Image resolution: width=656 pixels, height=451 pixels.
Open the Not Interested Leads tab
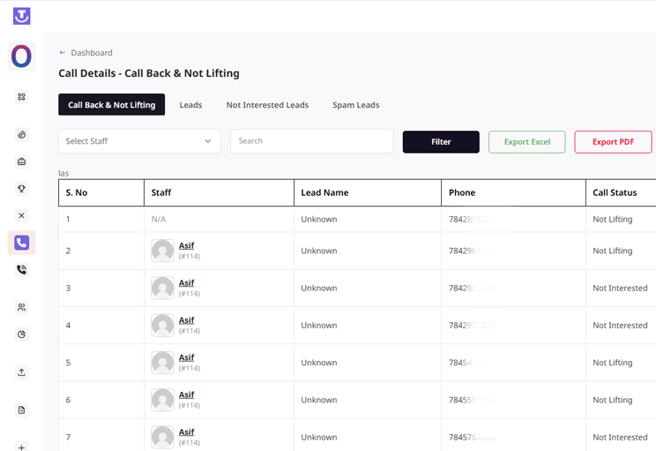pos(267,105)
